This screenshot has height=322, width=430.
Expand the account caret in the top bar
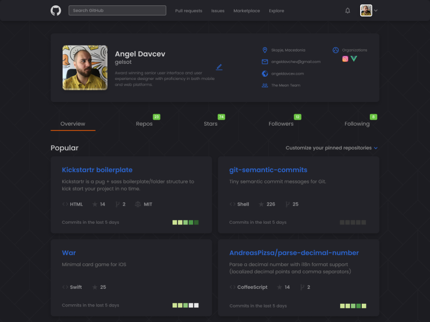point(376,10)
